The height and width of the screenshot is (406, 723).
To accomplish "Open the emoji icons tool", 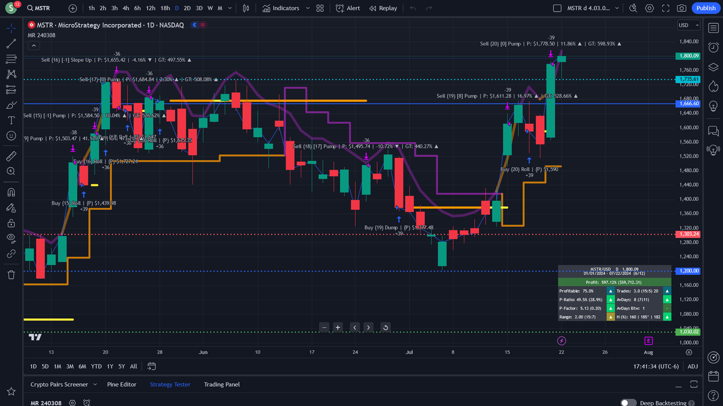I will pyautogui.click(x=11, y=136).
